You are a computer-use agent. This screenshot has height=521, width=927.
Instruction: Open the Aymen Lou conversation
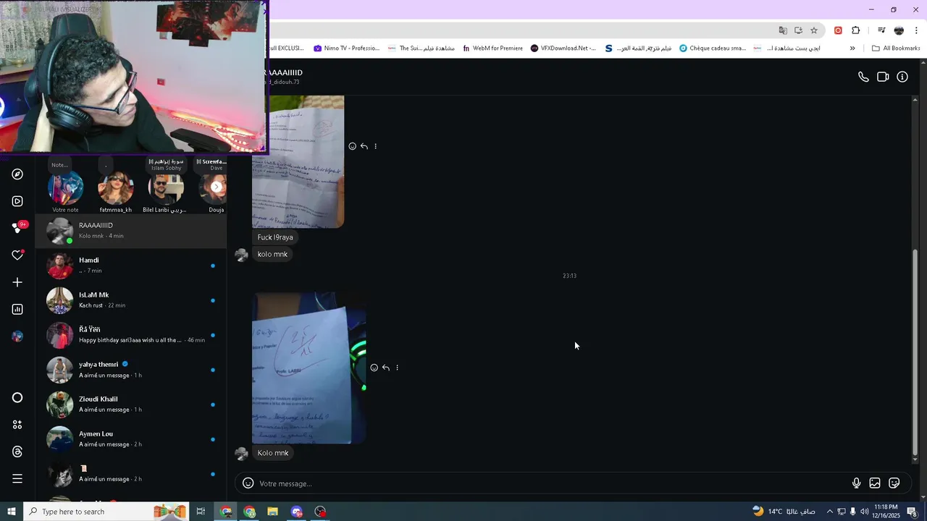tap(131, 439)
